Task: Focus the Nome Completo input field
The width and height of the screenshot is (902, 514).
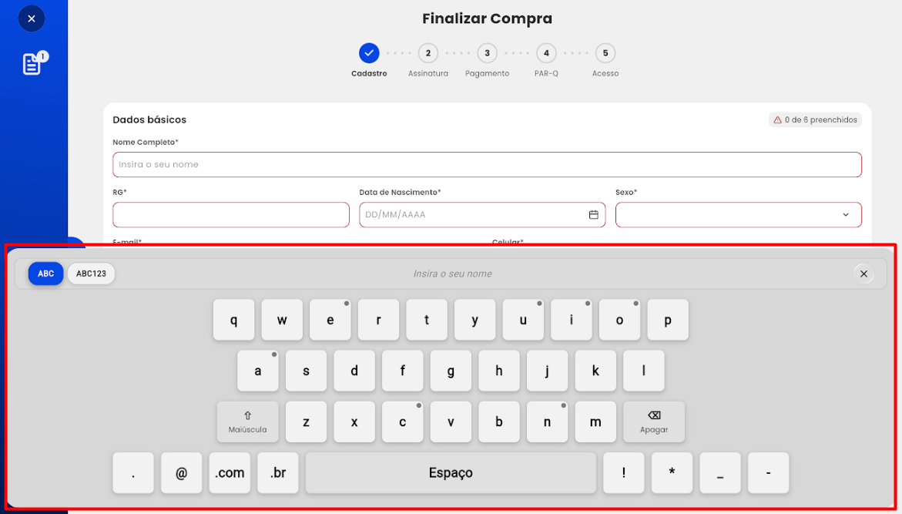Action: click(487, 165)
